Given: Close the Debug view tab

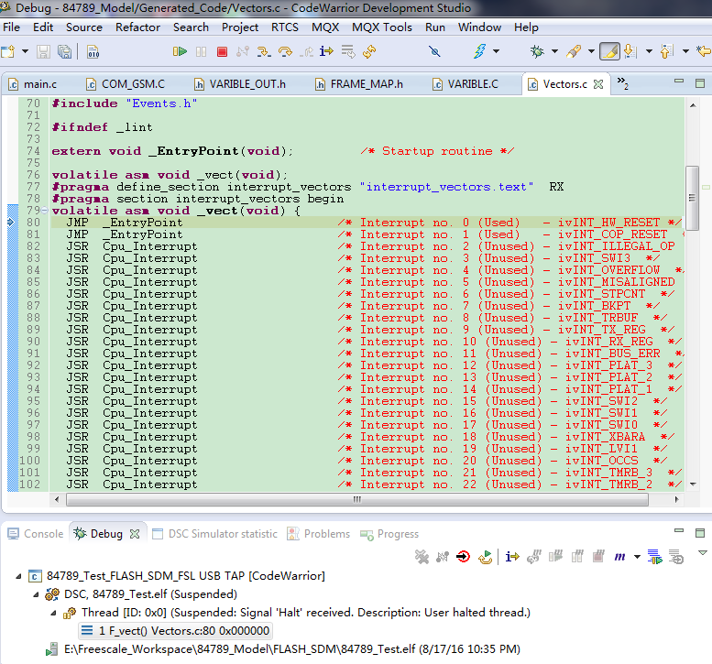Looking at the screenshot, I should [x=135, y=534].
